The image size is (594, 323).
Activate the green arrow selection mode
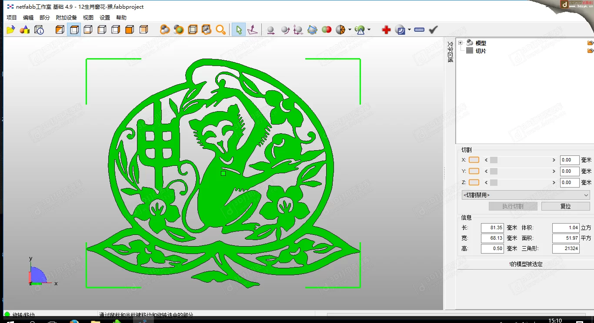[x=238, y=30]
